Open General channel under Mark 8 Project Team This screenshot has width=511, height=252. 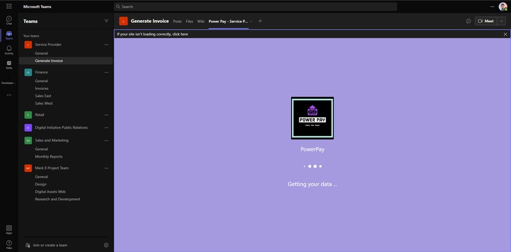41,177
